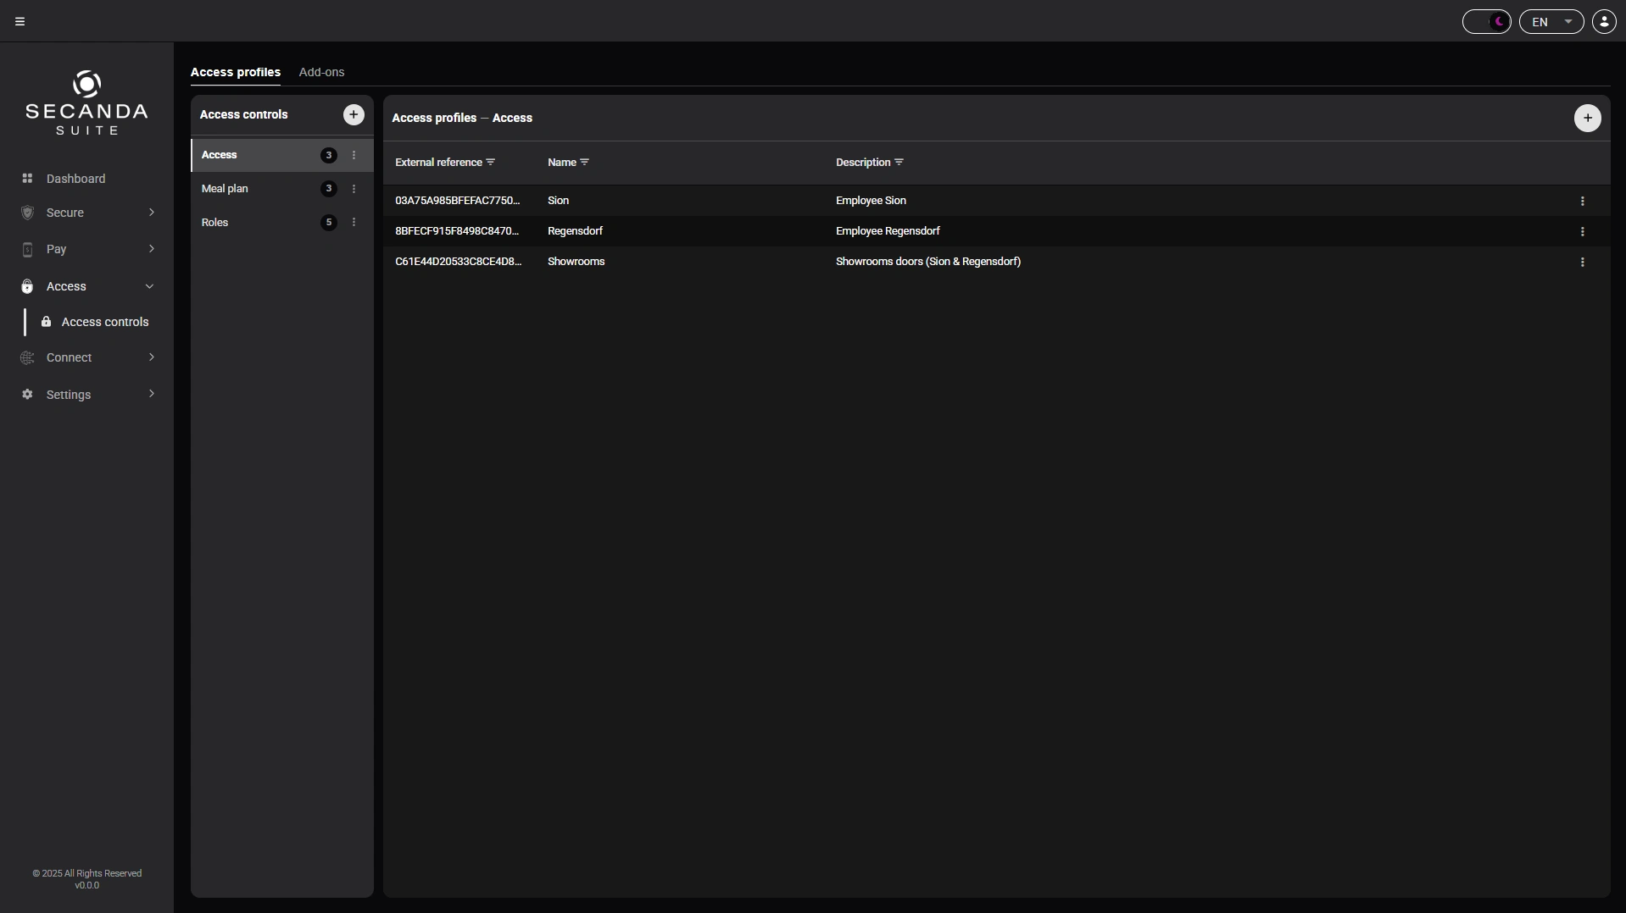Switch to the Add-ons tab
This screenshot has height=913, width=1626.
pyautogui.click(x=321, y=72)
